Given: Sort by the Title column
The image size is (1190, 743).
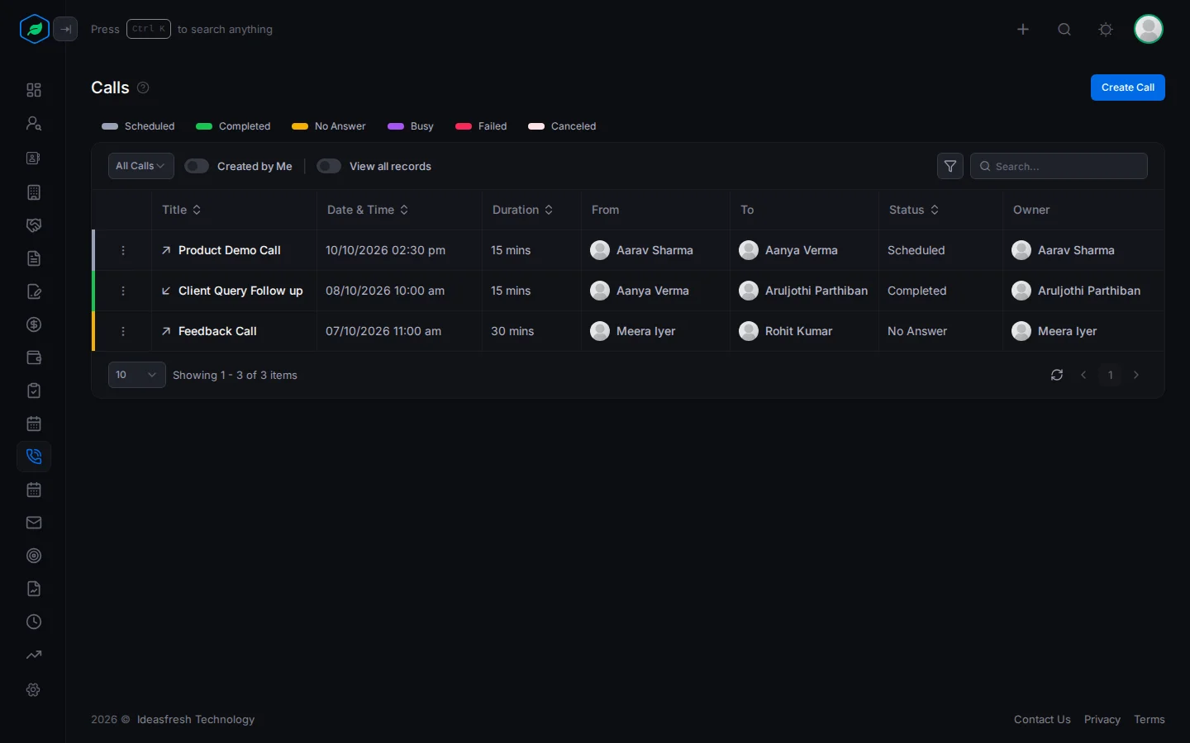Looking at the screenshot, I should (x=197, y=210).
